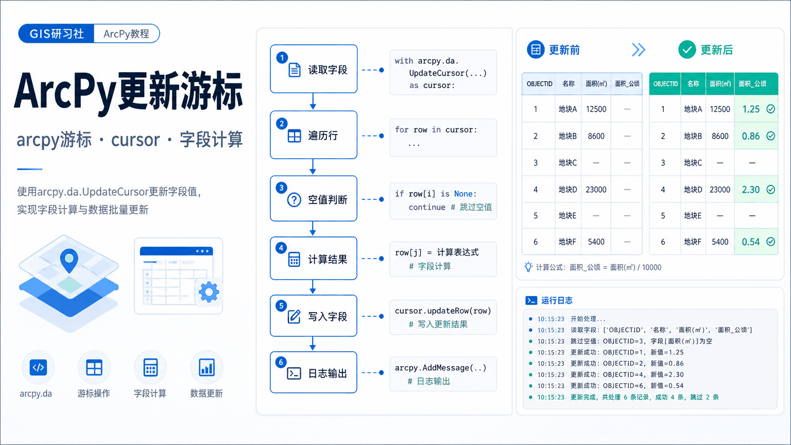This screenshot has height=445, width=791.
Task: Click the 游标操作 table icon
Action: click(x=94, y=368)
